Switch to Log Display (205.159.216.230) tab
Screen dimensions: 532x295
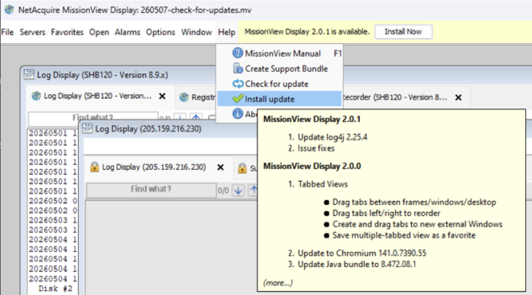[x=154, y=167]
